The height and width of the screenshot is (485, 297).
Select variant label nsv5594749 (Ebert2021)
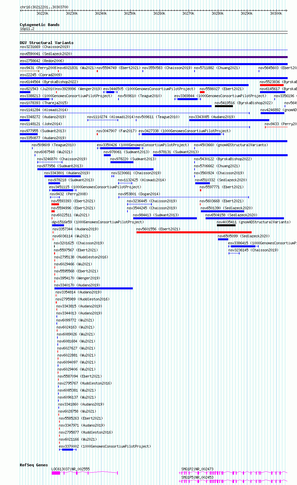point(119,68)
